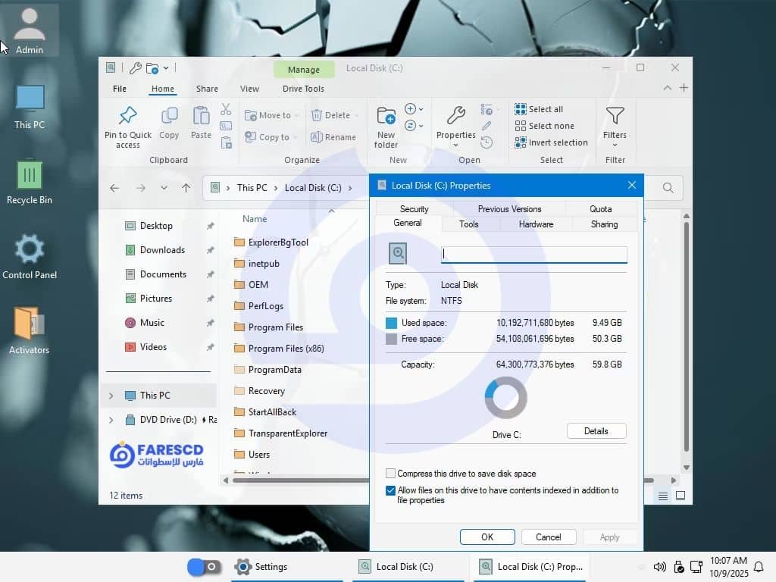776x582 pixels.
Task: Open the ribbon Properties wrench icon
Action: click(x=455, y=116)
